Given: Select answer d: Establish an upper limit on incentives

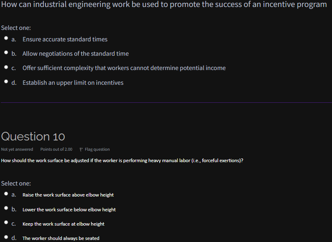Looking at the screenshot, I should point(6,81).
